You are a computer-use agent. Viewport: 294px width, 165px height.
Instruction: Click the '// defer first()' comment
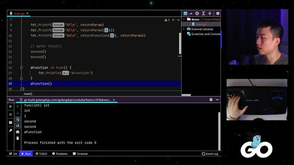(x=46, y=46)
